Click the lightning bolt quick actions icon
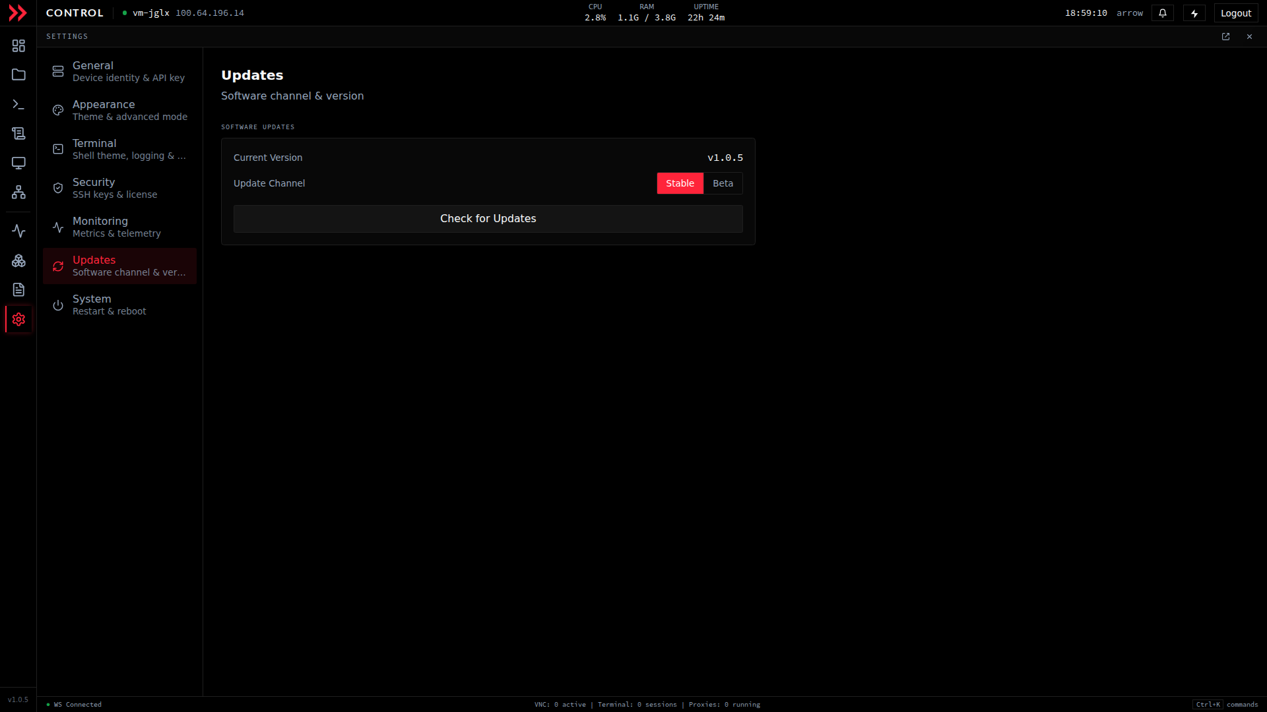Image resolution: width=1267 pixels, height=712 pixels. pos(1194,13)
